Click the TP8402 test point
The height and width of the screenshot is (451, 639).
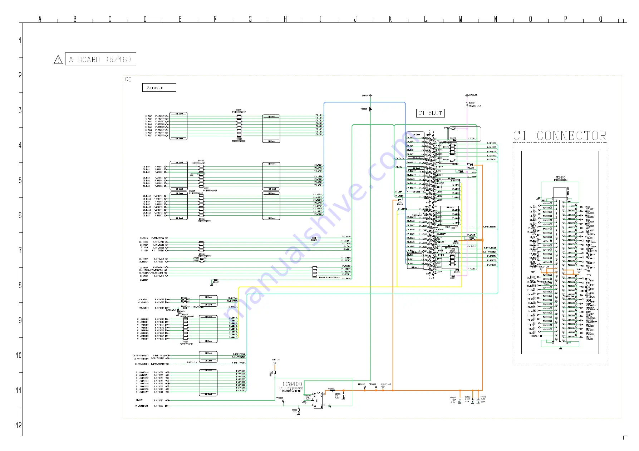click(365, 387)
